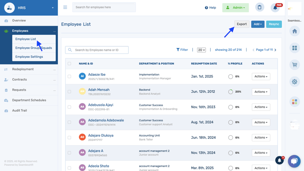Viewport: 304px width, 171px height.
Task: Open Adaeze Ibe's profile link
Action: point(97,74)
